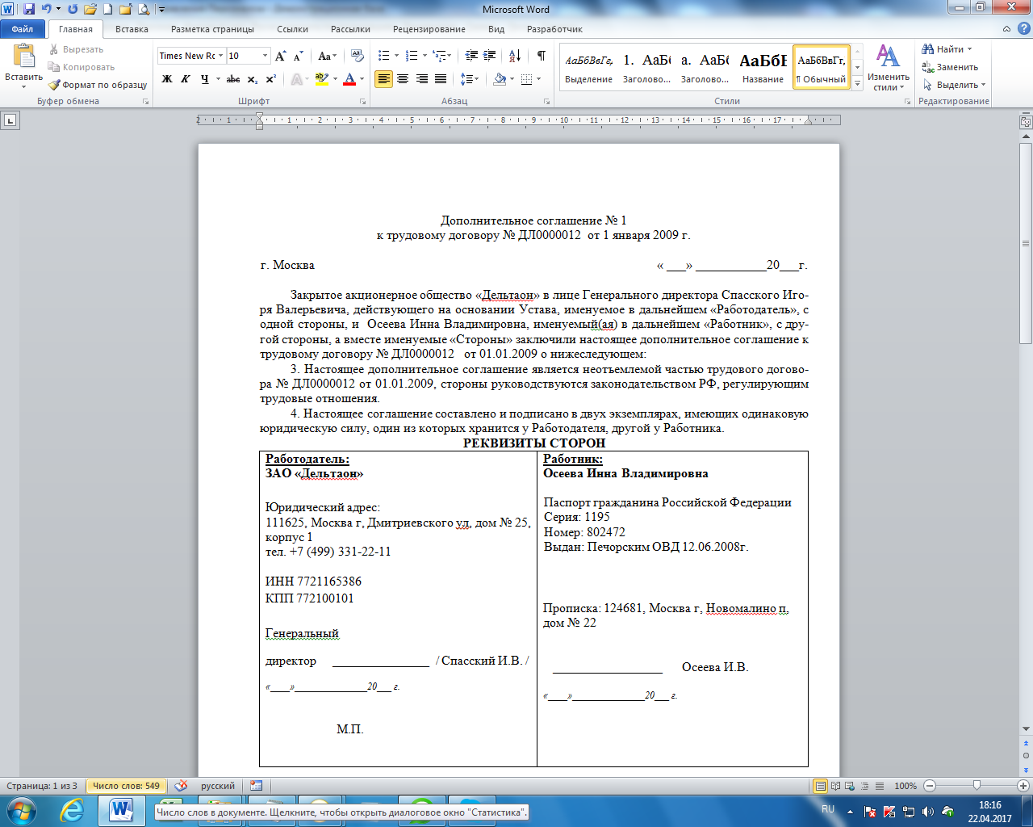Click the volume speaker icon in system tray
The height and width of the screenshot is (827, 1033).
coord(927,811)
